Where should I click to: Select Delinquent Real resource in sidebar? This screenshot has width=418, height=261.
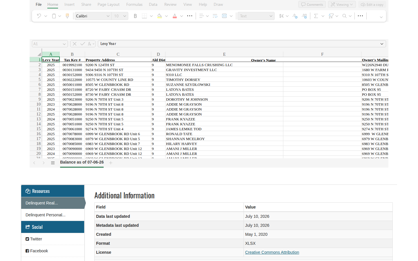[53, 203]
